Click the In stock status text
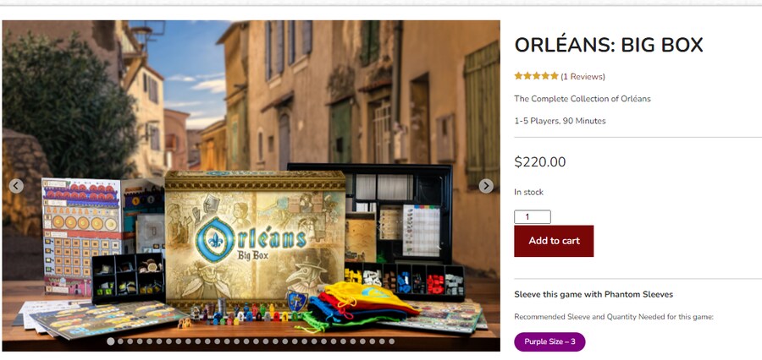The image size is (762, 360). 528,192
